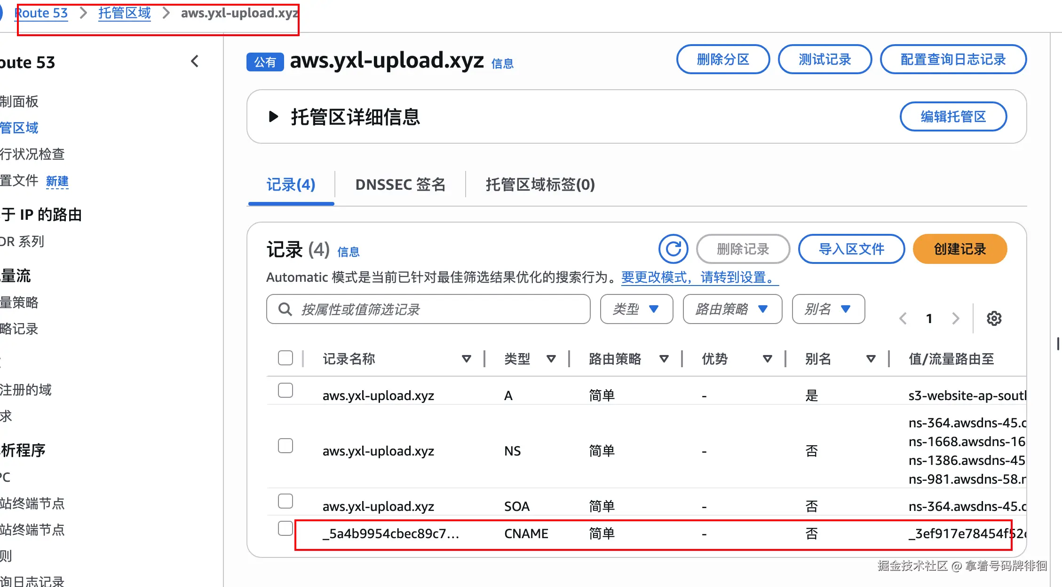Click the record filter search field
Image resolution: width=1062 pixels, height=587 pixels.
(428, 309)
